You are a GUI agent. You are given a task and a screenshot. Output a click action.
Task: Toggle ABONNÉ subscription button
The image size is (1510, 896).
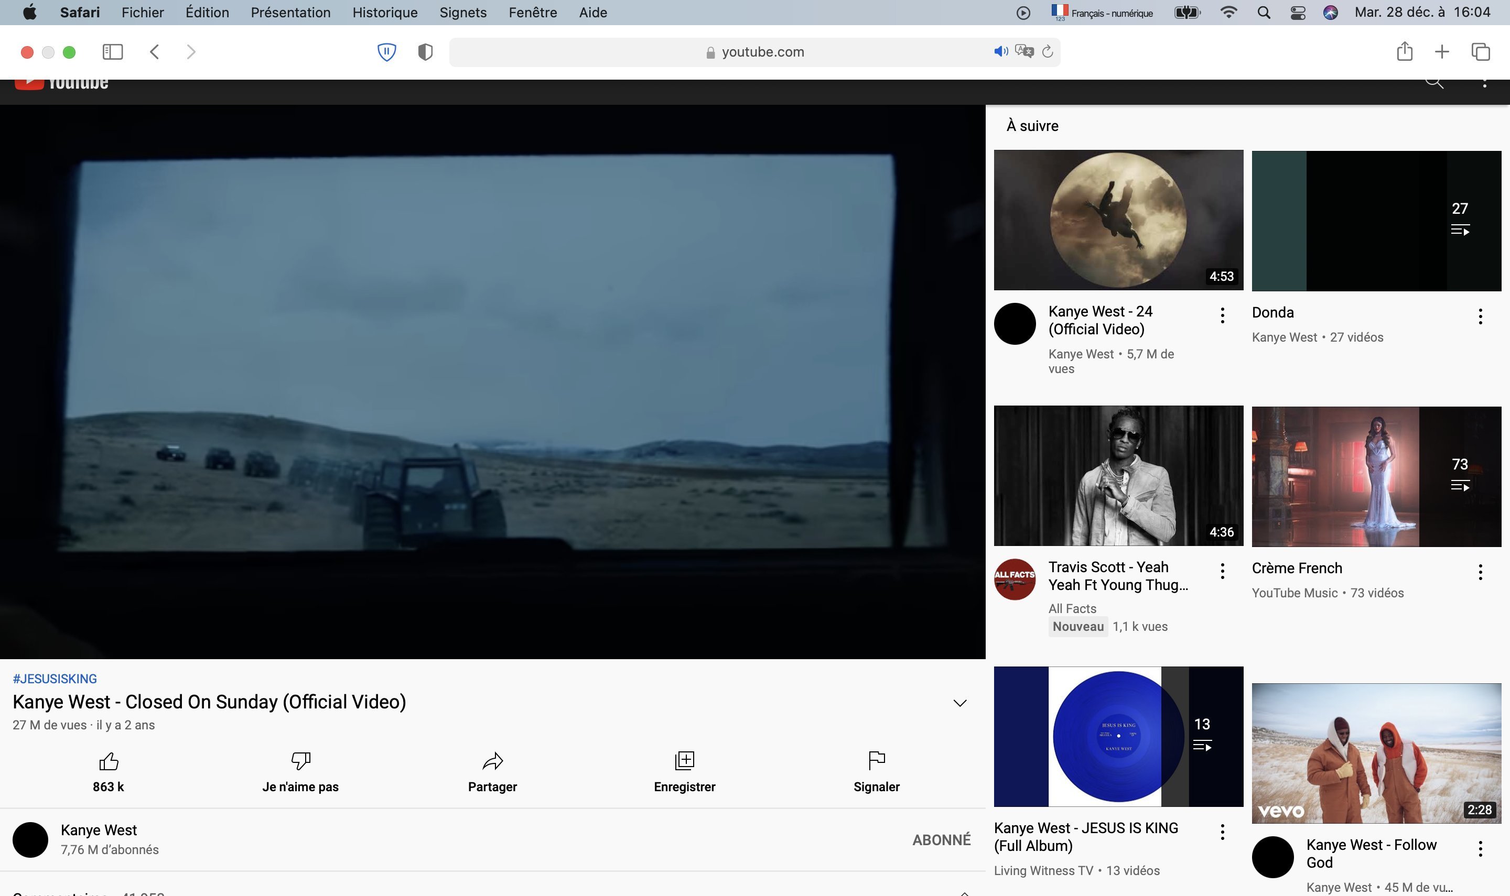[x=942, y=840]
